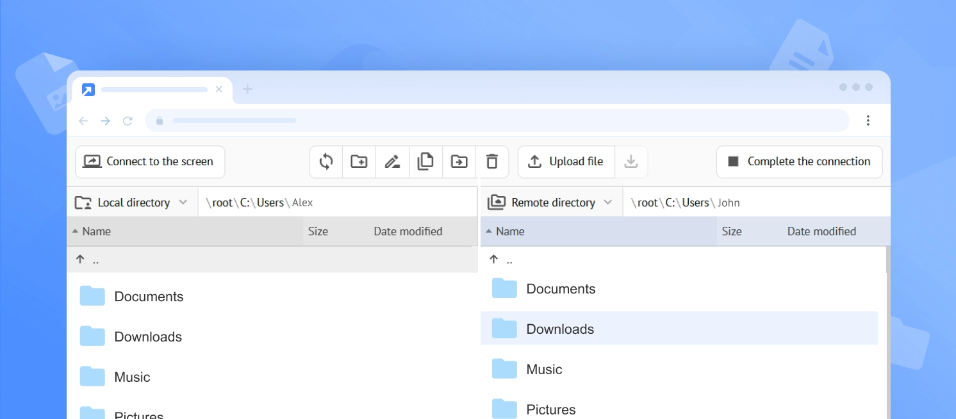The height and width of the screenshot is (419, 956).
Task: Click the download arrow icon
Action: [x=630, y=161]
